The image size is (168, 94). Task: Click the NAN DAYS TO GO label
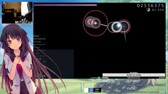[134, 78]
